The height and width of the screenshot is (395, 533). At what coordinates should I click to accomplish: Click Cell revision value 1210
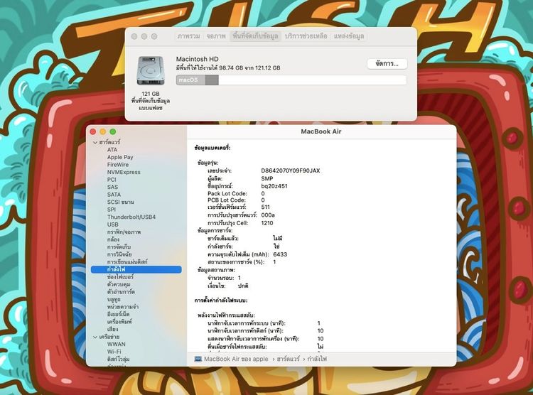(266, 223)
